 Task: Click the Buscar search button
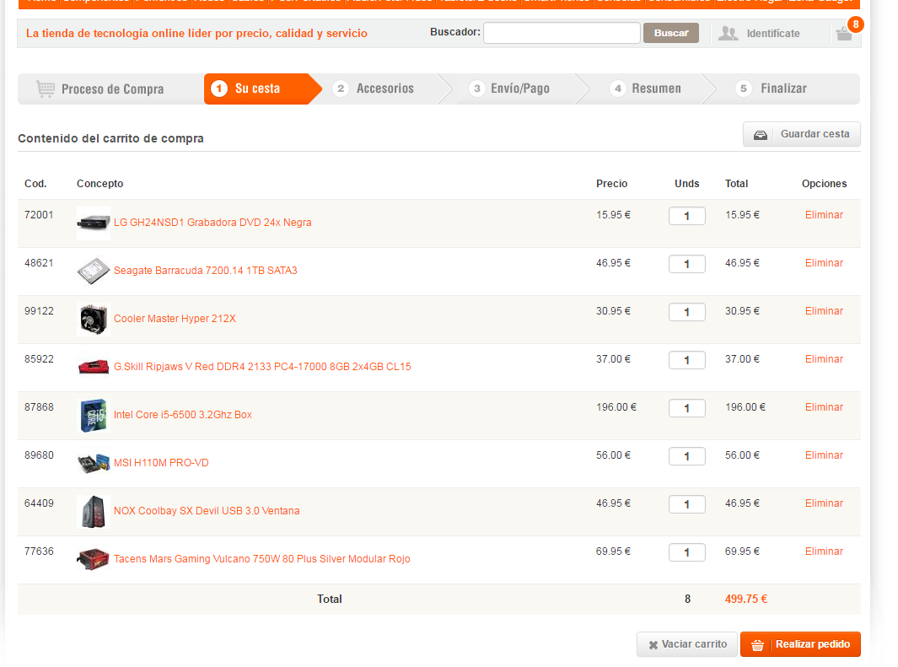tap(670, 33)
